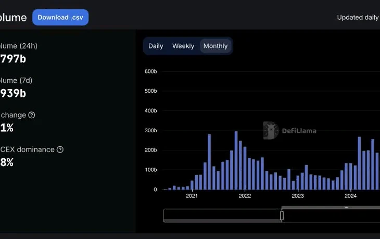
Task: Select the Monthly chart tab
Action: click(216, 46)
